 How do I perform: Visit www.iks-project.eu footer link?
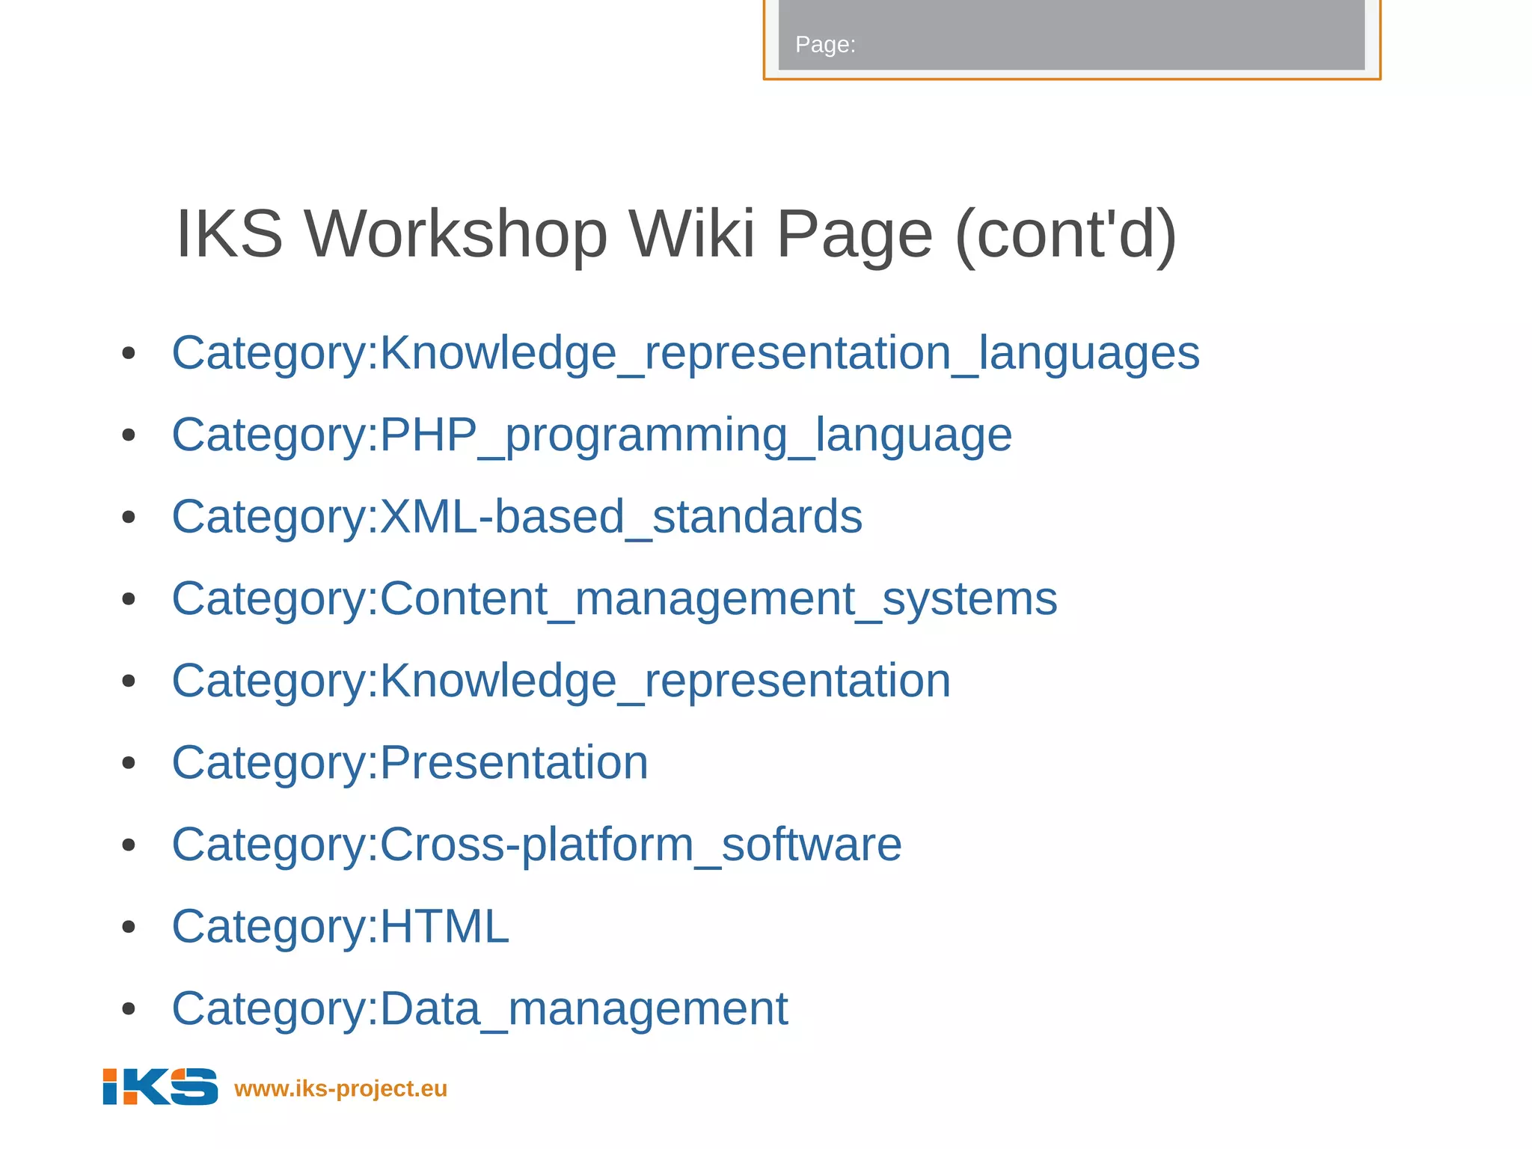pyautogui.click(x=340, y=1088)
